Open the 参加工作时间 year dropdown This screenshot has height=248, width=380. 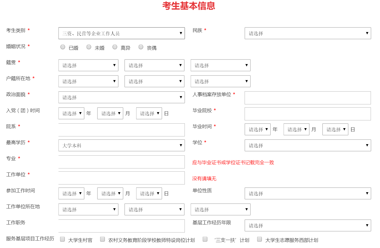tap(71, 194)
